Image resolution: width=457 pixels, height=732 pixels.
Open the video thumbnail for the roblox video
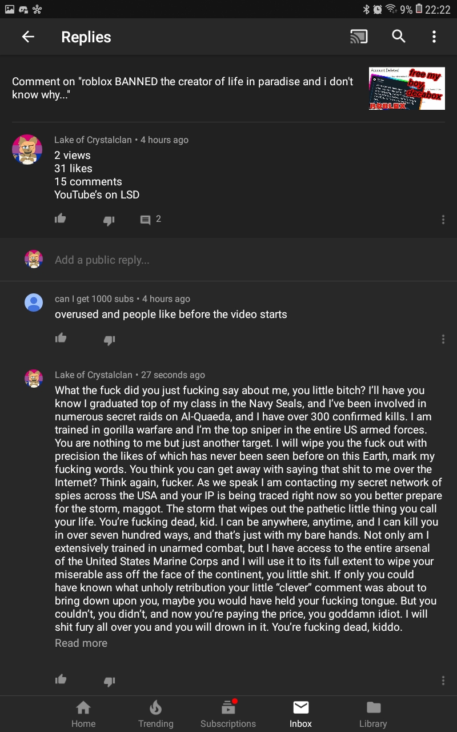click(406, 88)
